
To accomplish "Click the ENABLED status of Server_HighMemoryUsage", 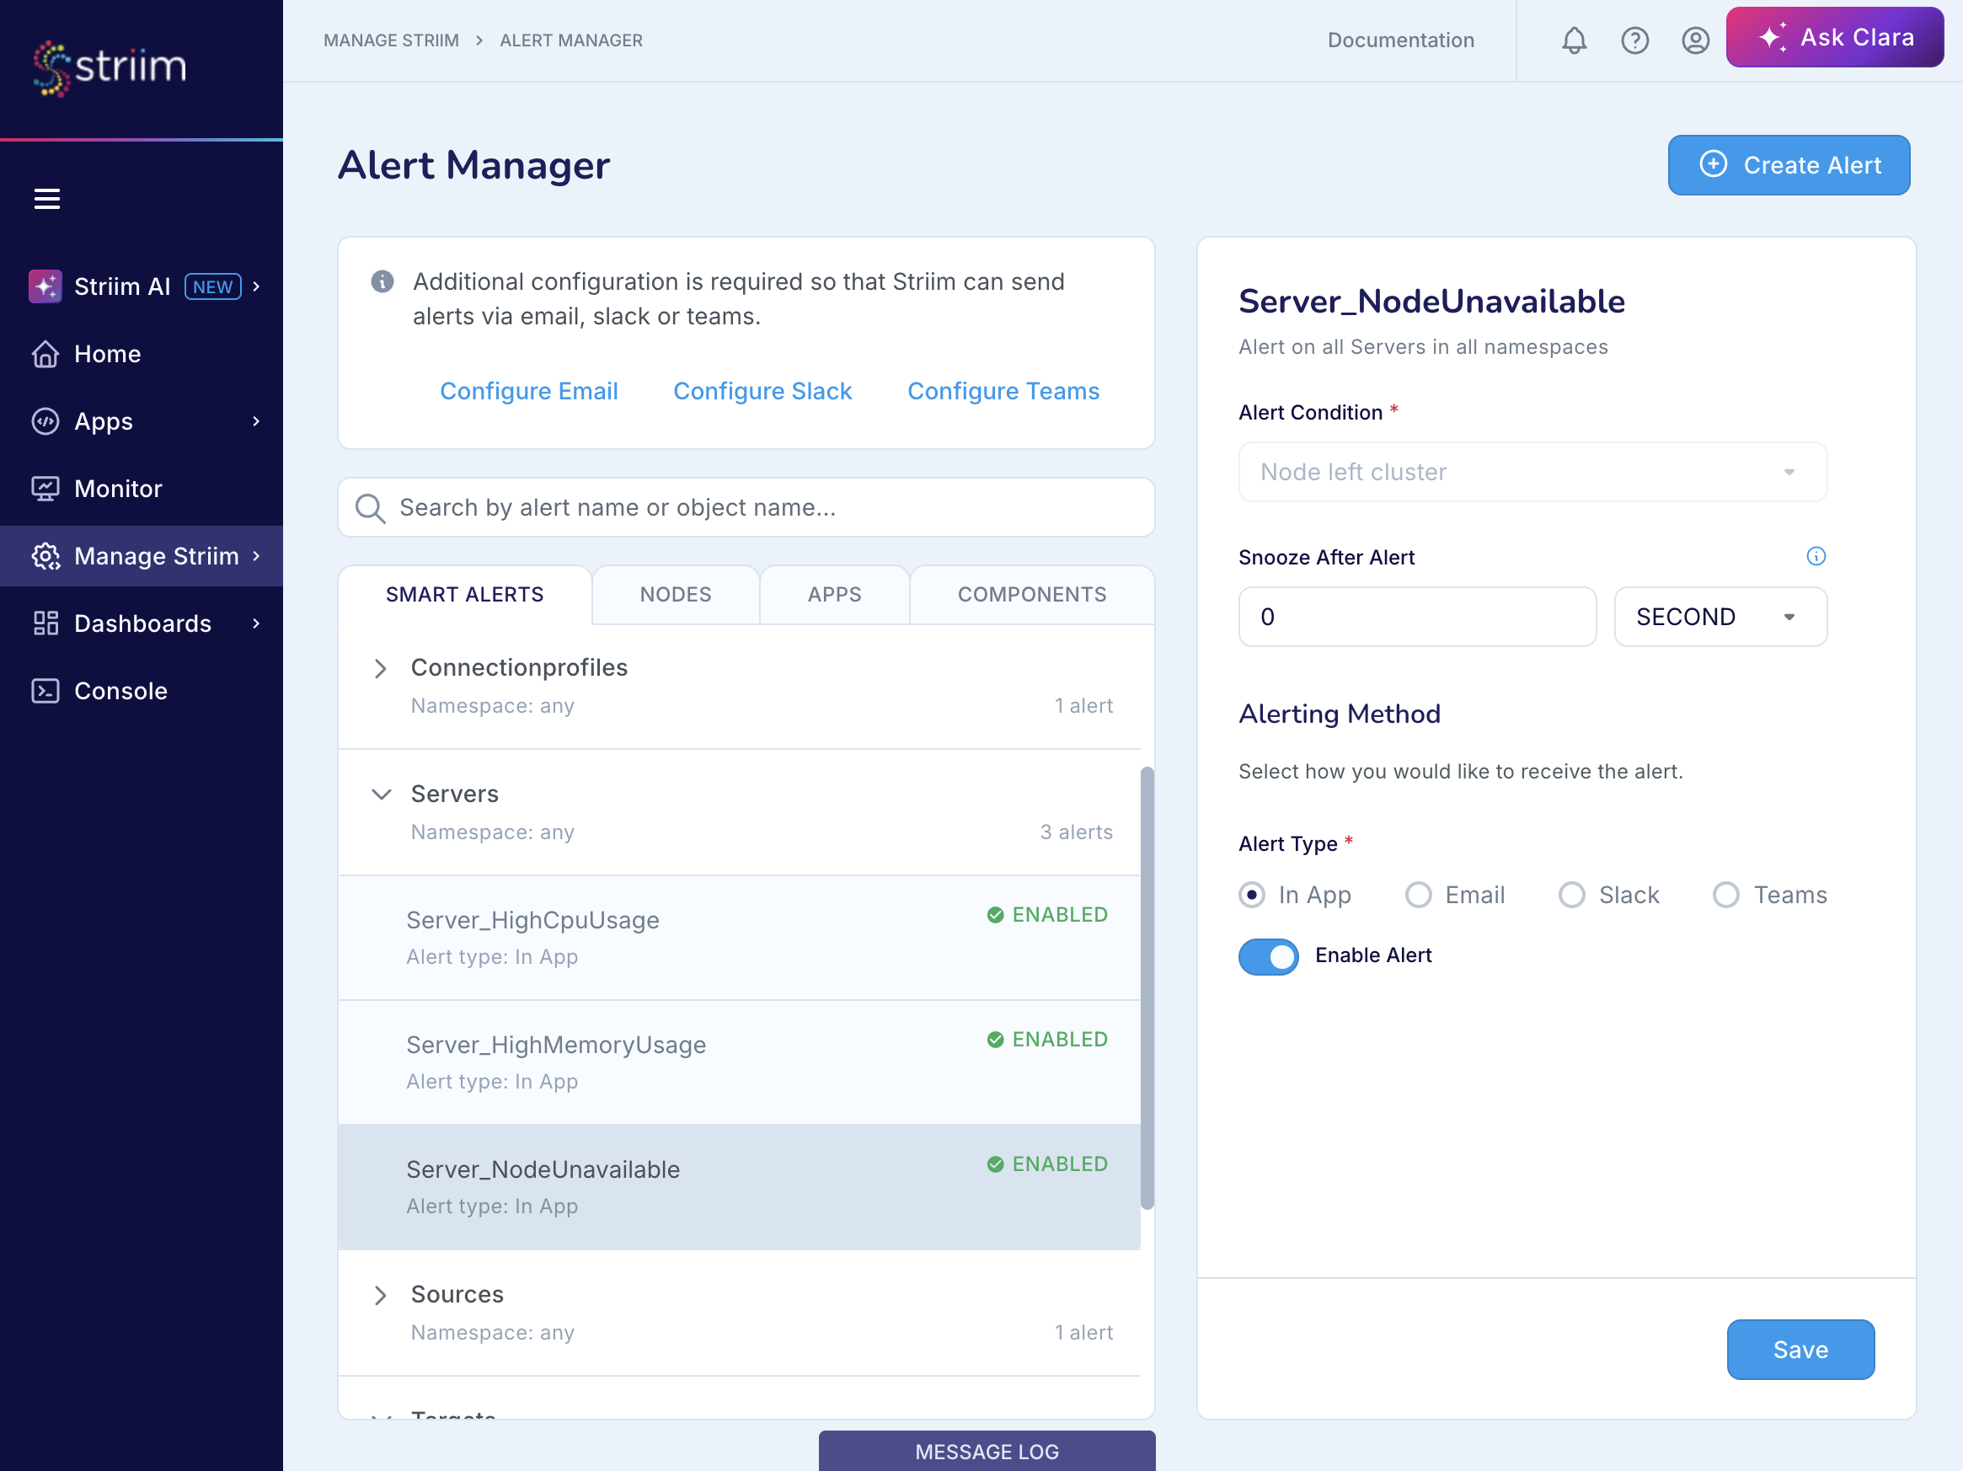I will pyautogui.click(x=1047, y=1040).
